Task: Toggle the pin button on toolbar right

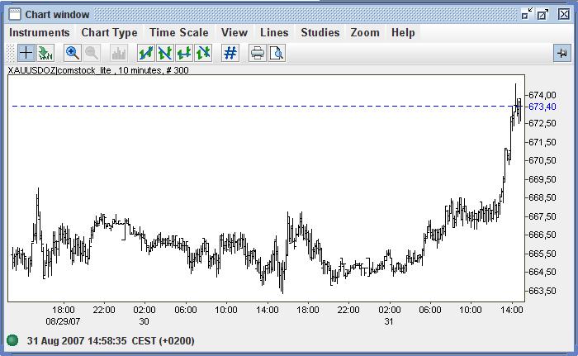Action: point(562,53)
